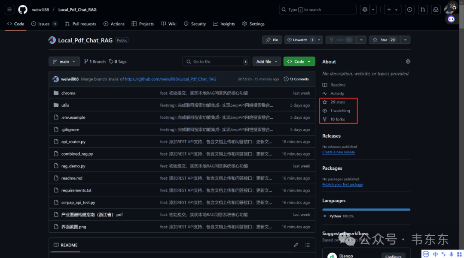The width and height of the screenshot is (464, 258).
Task: Click the Type / to search box
Action: (x=317, y=9)
